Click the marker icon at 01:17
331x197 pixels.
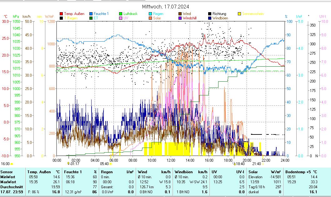click(x=68, y=163)
